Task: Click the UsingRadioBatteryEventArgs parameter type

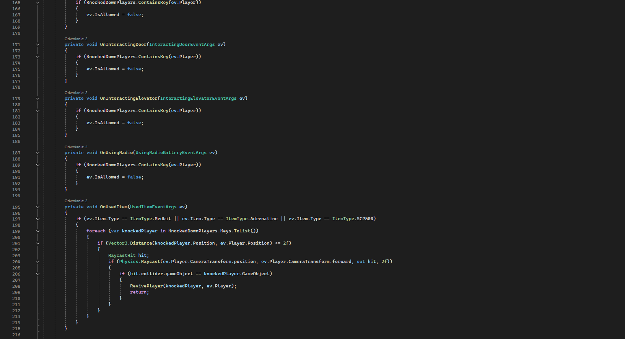Action: click(171, 152)
